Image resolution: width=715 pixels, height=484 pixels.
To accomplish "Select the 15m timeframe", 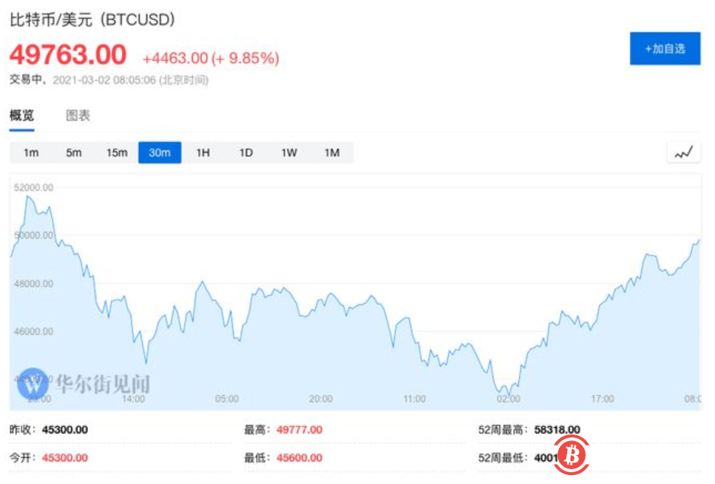I will [117, 152].
